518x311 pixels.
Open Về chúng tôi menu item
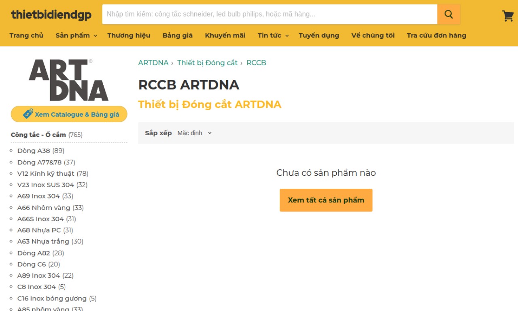pyautogui.click(x=373, y=35)
